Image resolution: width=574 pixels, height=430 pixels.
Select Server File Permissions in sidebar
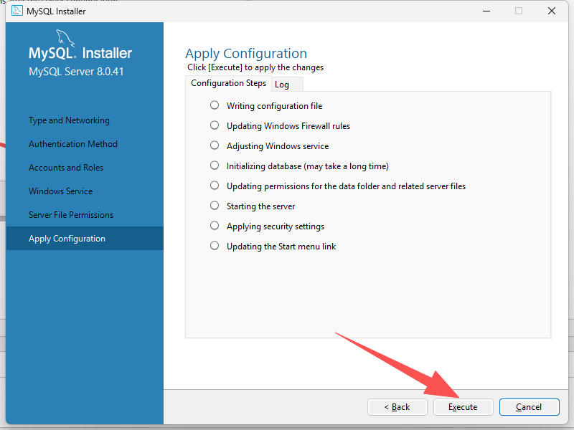pyautogui.click(x=71, y=215)
